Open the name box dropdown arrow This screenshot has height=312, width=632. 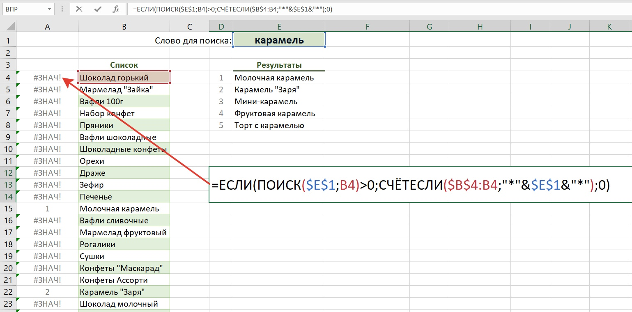(x=49, y=9)
